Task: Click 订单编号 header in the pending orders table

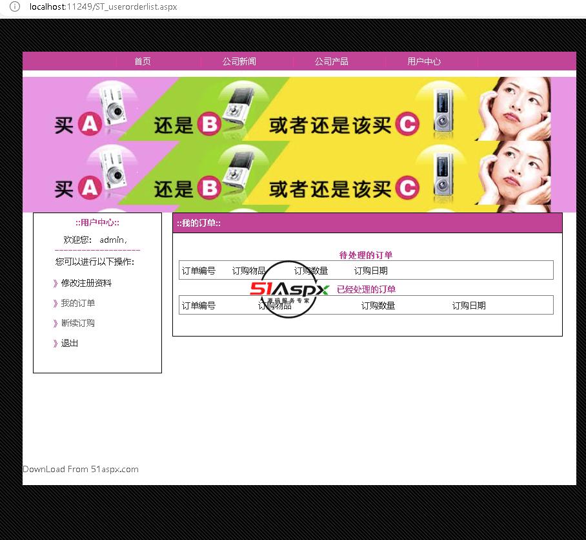Action: [x=198, y=271]
